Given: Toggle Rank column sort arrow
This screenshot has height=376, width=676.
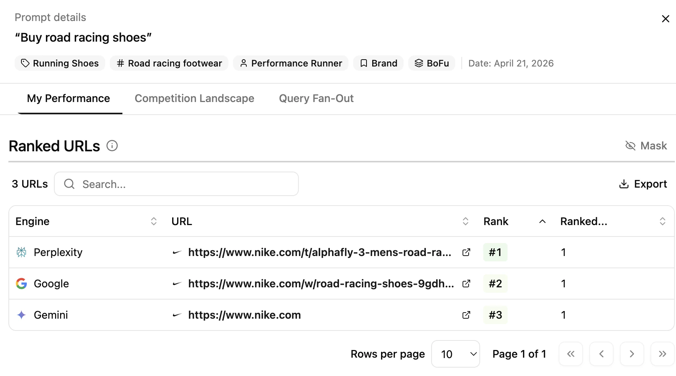Looking at the screenshot, I should tap(542, 221).
